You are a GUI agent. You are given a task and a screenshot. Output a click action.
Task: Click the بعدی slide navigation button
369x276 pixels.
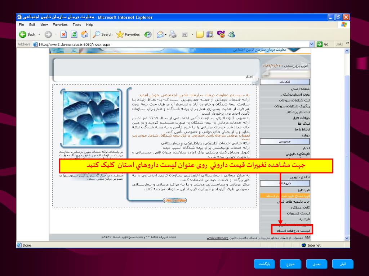pos(316,264)
